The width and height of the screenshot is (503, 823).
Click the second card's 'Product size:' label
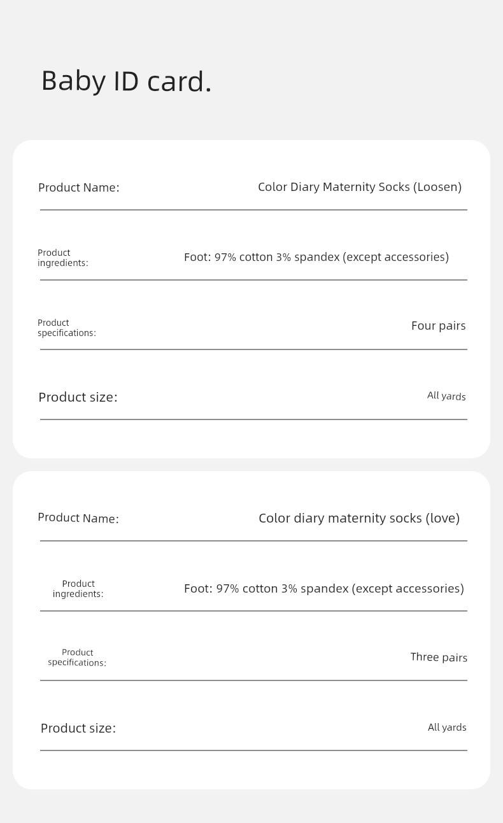tap(78, 728)
